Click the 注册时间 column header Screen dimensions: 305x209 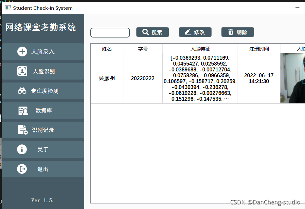(259, 49)
